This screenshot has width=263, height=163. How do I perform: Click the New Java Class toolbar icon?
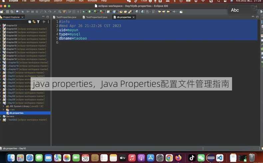(114, 12)
